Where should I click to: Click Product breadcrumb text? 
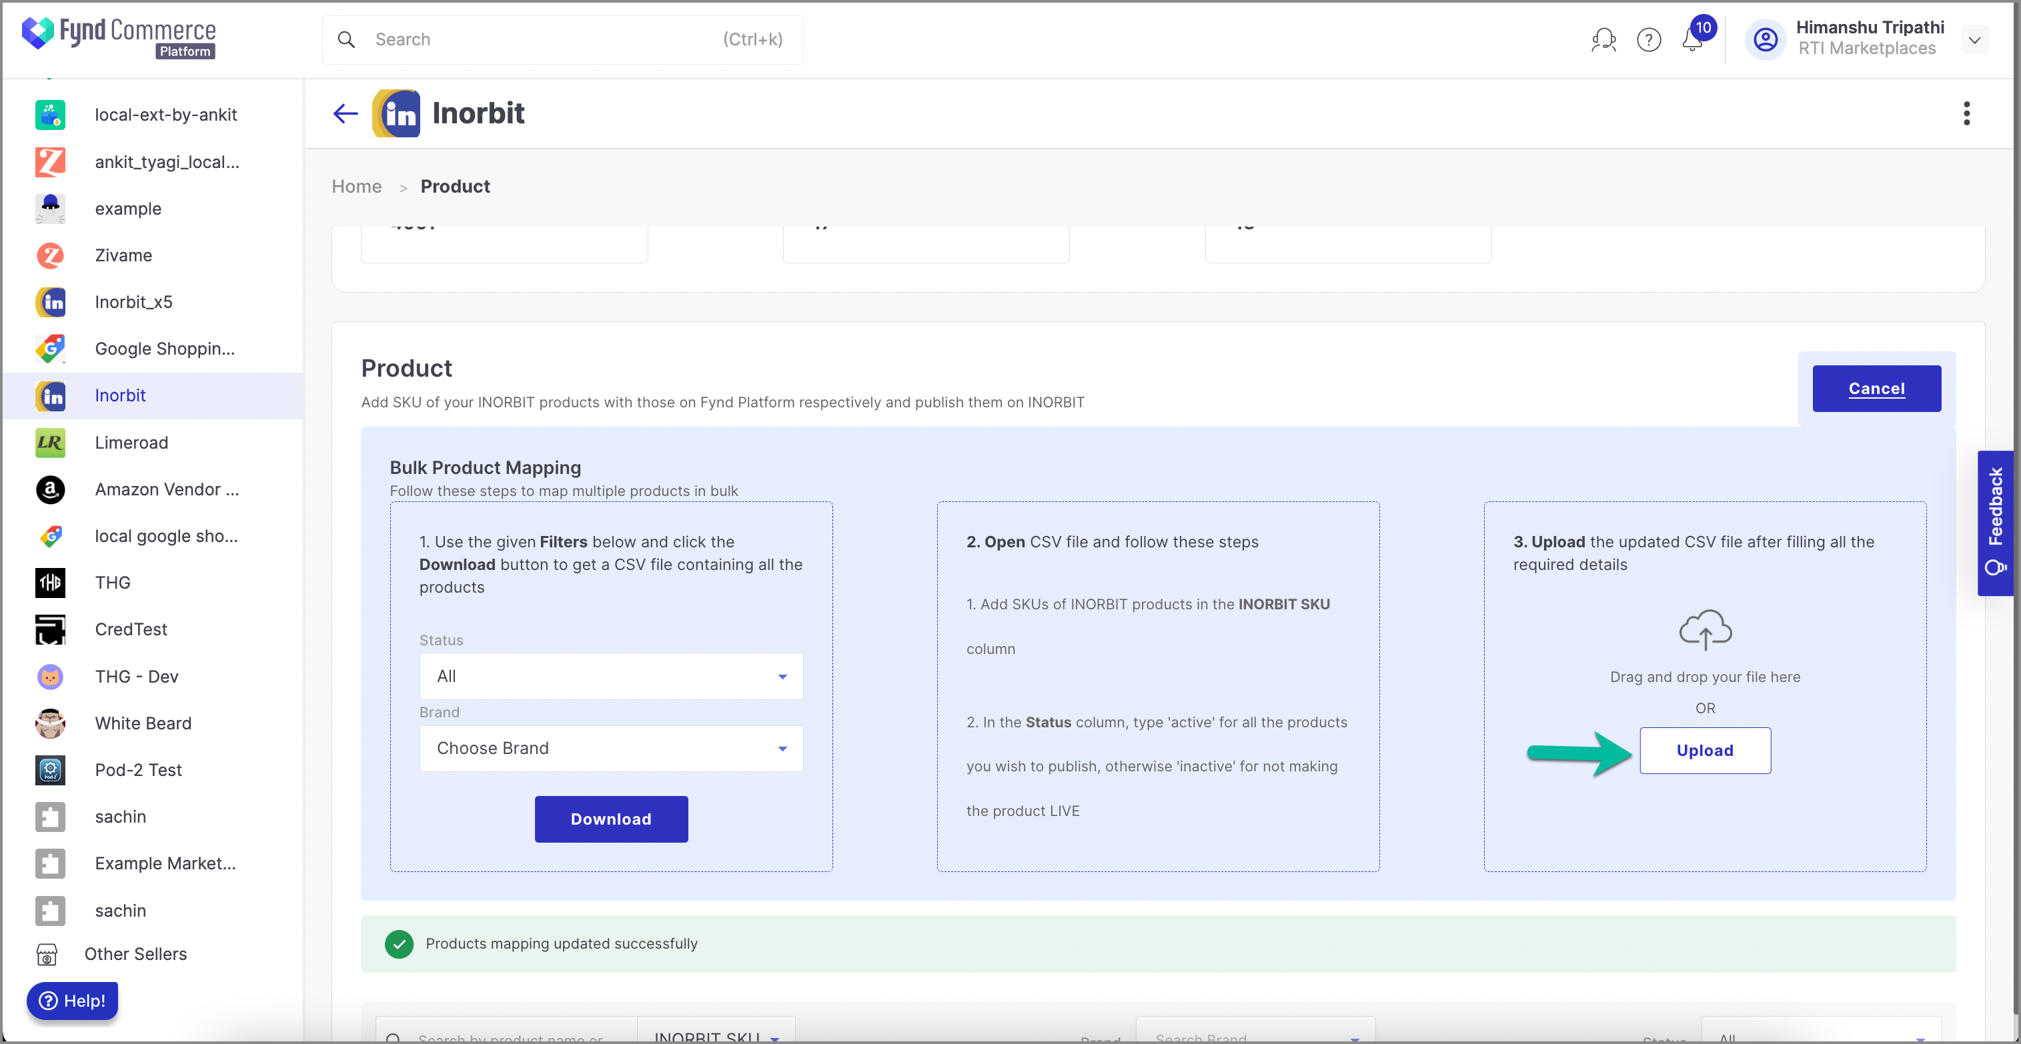[455, 187]
